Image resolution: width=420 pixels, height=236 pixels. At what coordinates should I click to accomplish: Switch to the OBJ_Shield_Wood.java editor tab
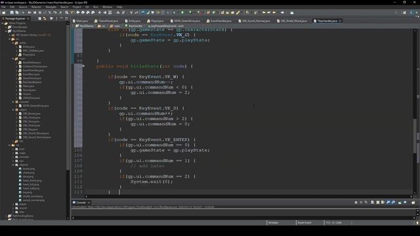(292, 21)
